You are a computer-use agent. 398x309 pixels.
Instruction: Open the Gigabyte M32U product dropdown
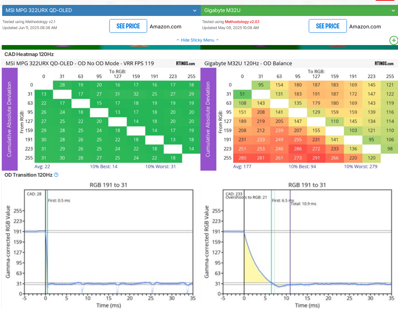coord(299,10)
